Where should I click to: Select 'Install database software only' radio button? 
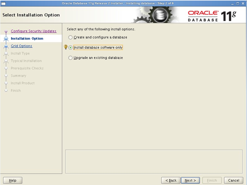click(x=71, y=48)
